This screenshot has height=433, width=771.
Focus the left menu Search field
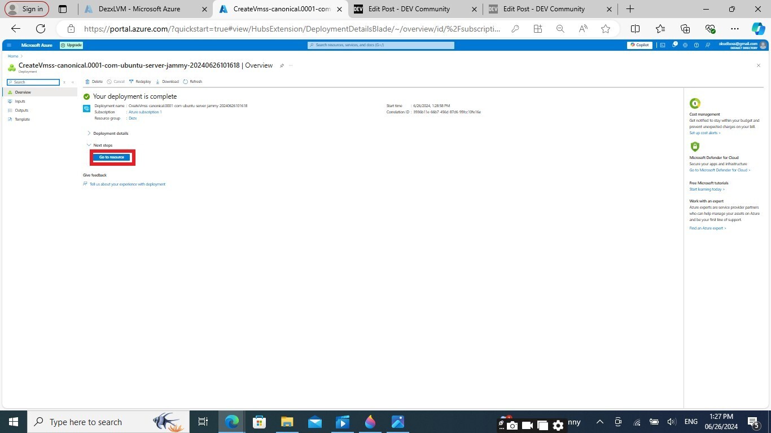coord(33,82)
